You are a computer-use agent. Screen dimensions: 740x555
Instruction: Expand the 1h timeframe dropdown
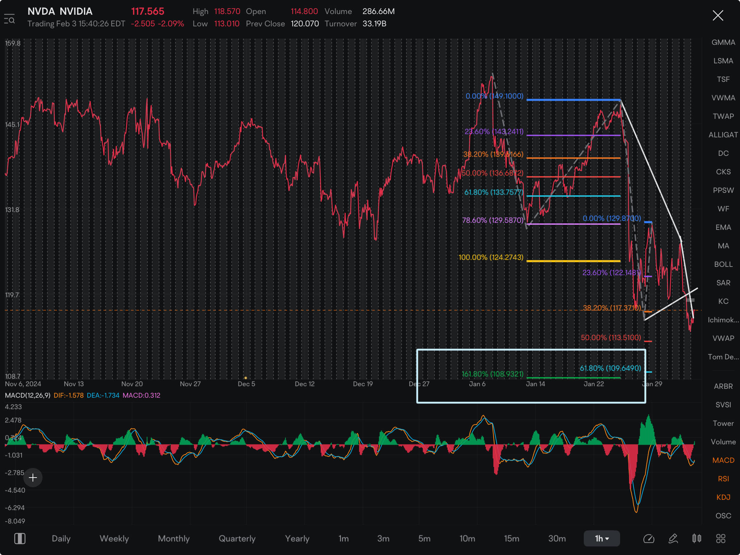point(602,539)
